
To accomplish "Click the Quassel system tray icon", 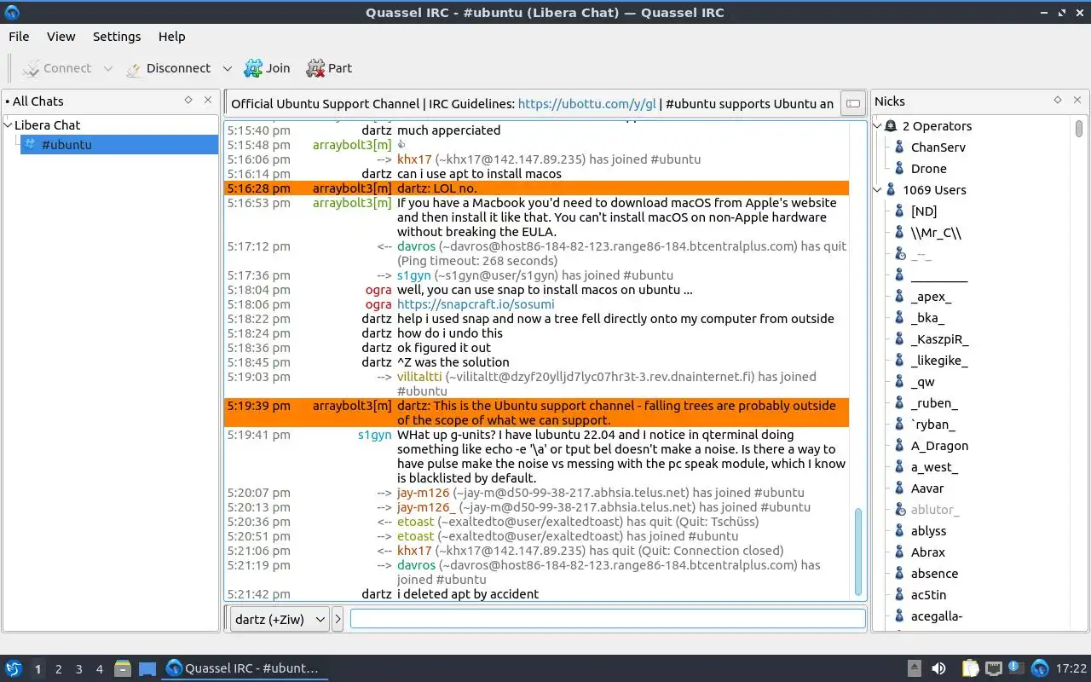I will point(1040,669).
